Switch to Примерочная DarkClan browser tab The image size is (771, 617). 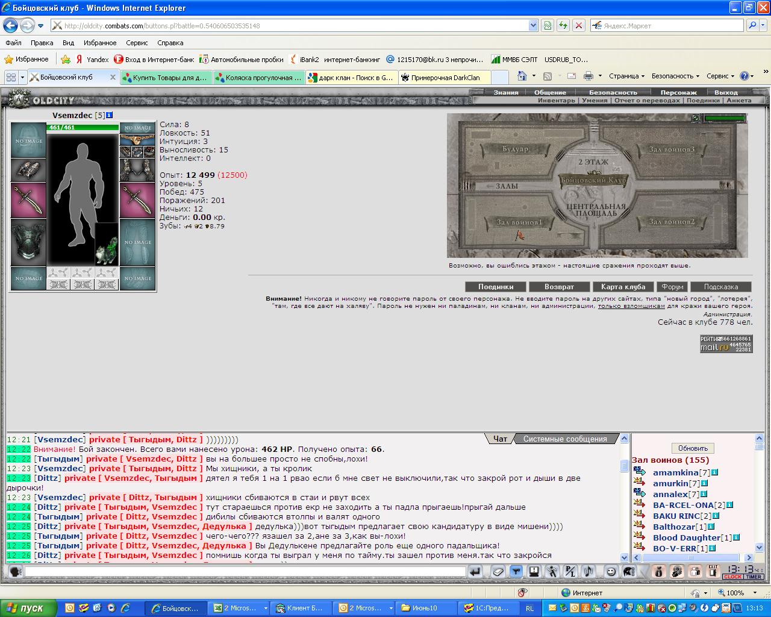445,77
